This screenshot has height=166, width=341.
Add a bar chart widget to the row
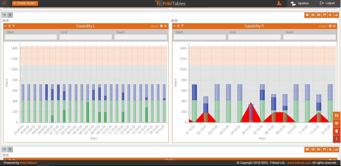coord(336,15)
